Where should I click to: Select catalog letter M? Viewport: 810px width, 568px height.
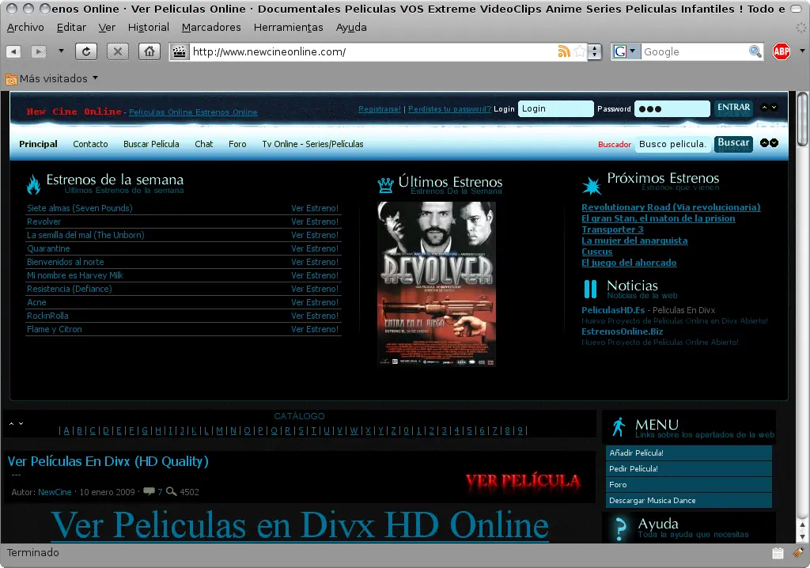click(220, 430)
